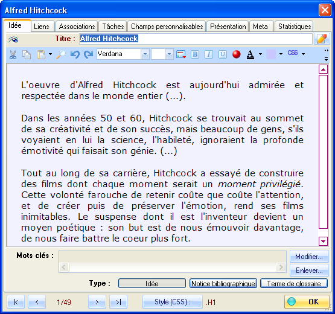Open the highlight color dropdown arrow
This screenshot has width=335, height=314.
pos(281,54)
